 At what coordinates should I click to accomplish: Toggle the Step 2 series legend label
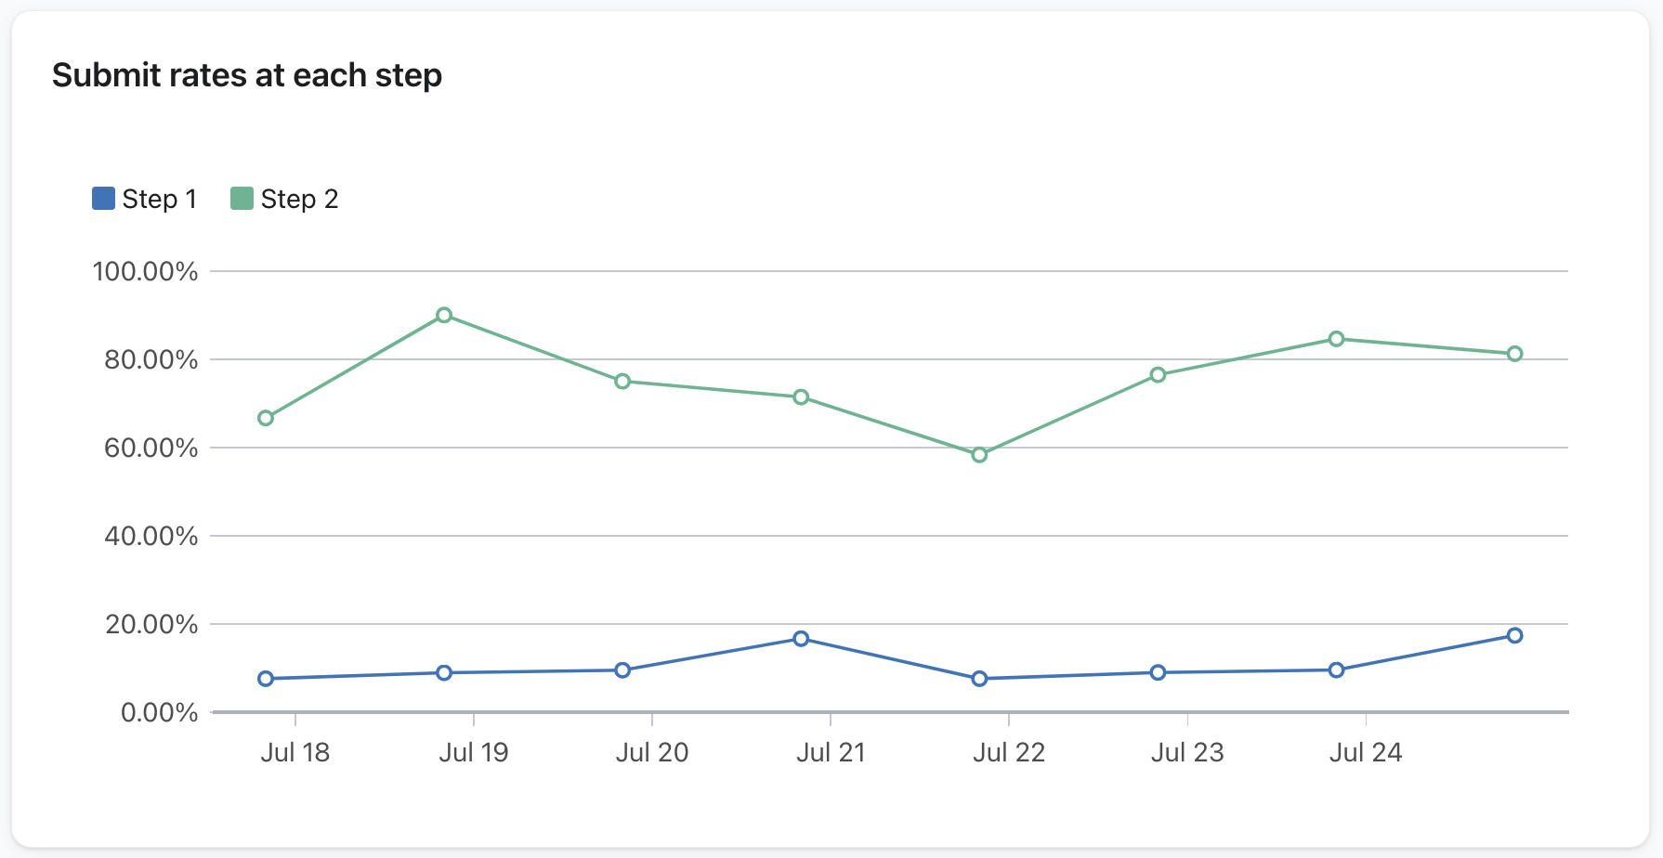299,199
